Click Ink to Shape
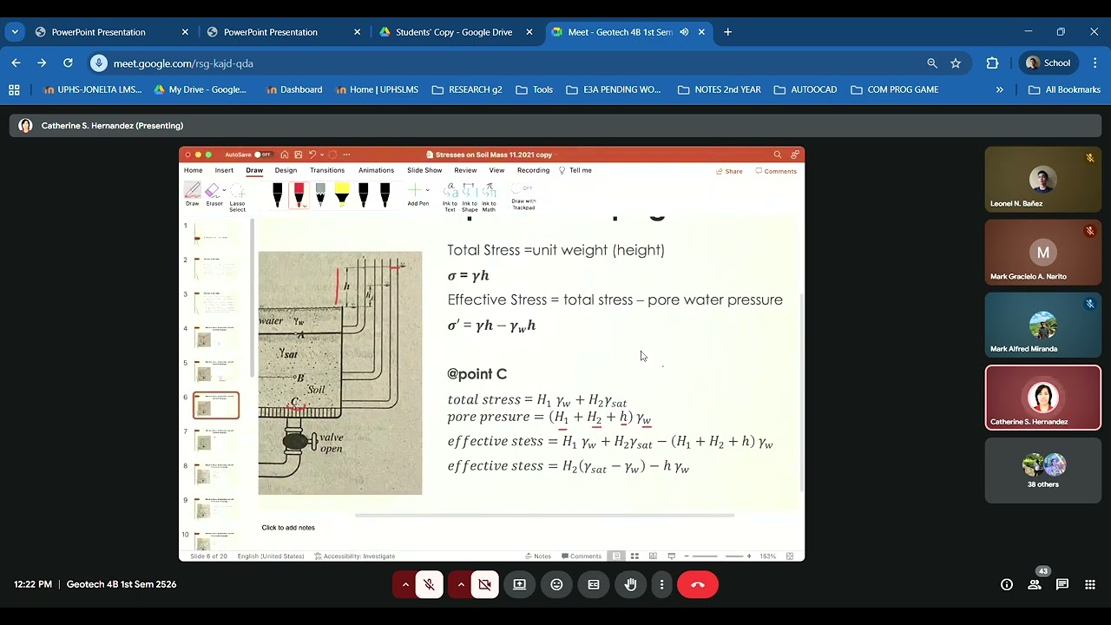 470,197
